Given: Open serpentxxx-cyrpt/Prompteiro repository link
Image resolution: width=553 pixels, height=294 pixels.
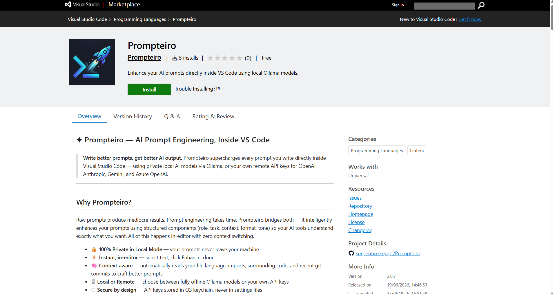Looking at the screenshot, I should (x=388, y=253).
